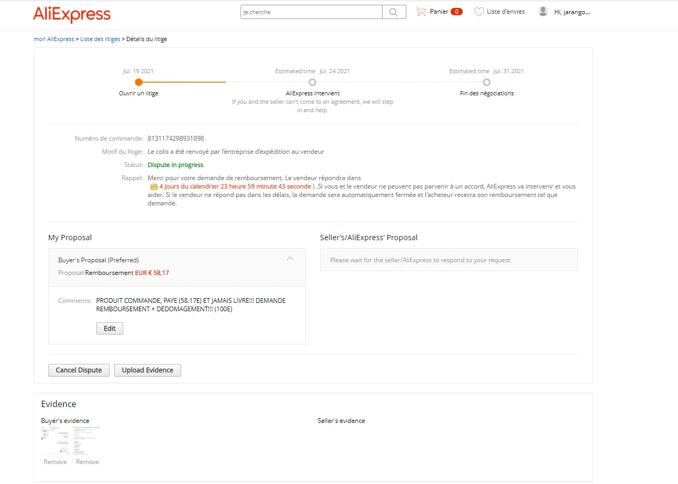Click the cart count badge showing 0
678x484 pixels.
click(x=456, y=12)
